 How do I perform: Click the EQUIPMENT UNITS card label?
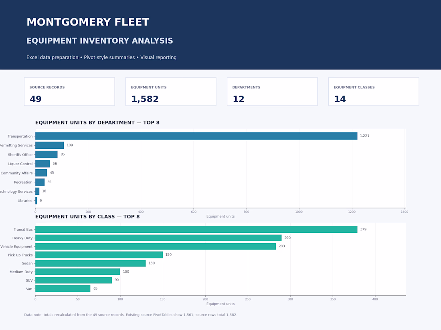click(x=148, y=87)
